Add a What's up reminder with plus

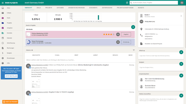click(181, 52)
